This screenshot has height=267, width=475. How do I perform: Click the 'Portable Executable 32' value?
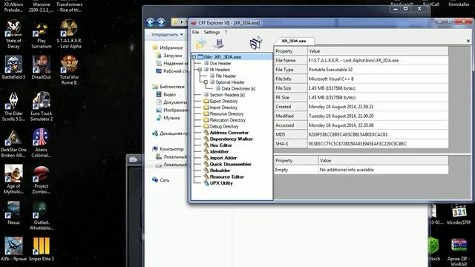[x=378, y=70]
